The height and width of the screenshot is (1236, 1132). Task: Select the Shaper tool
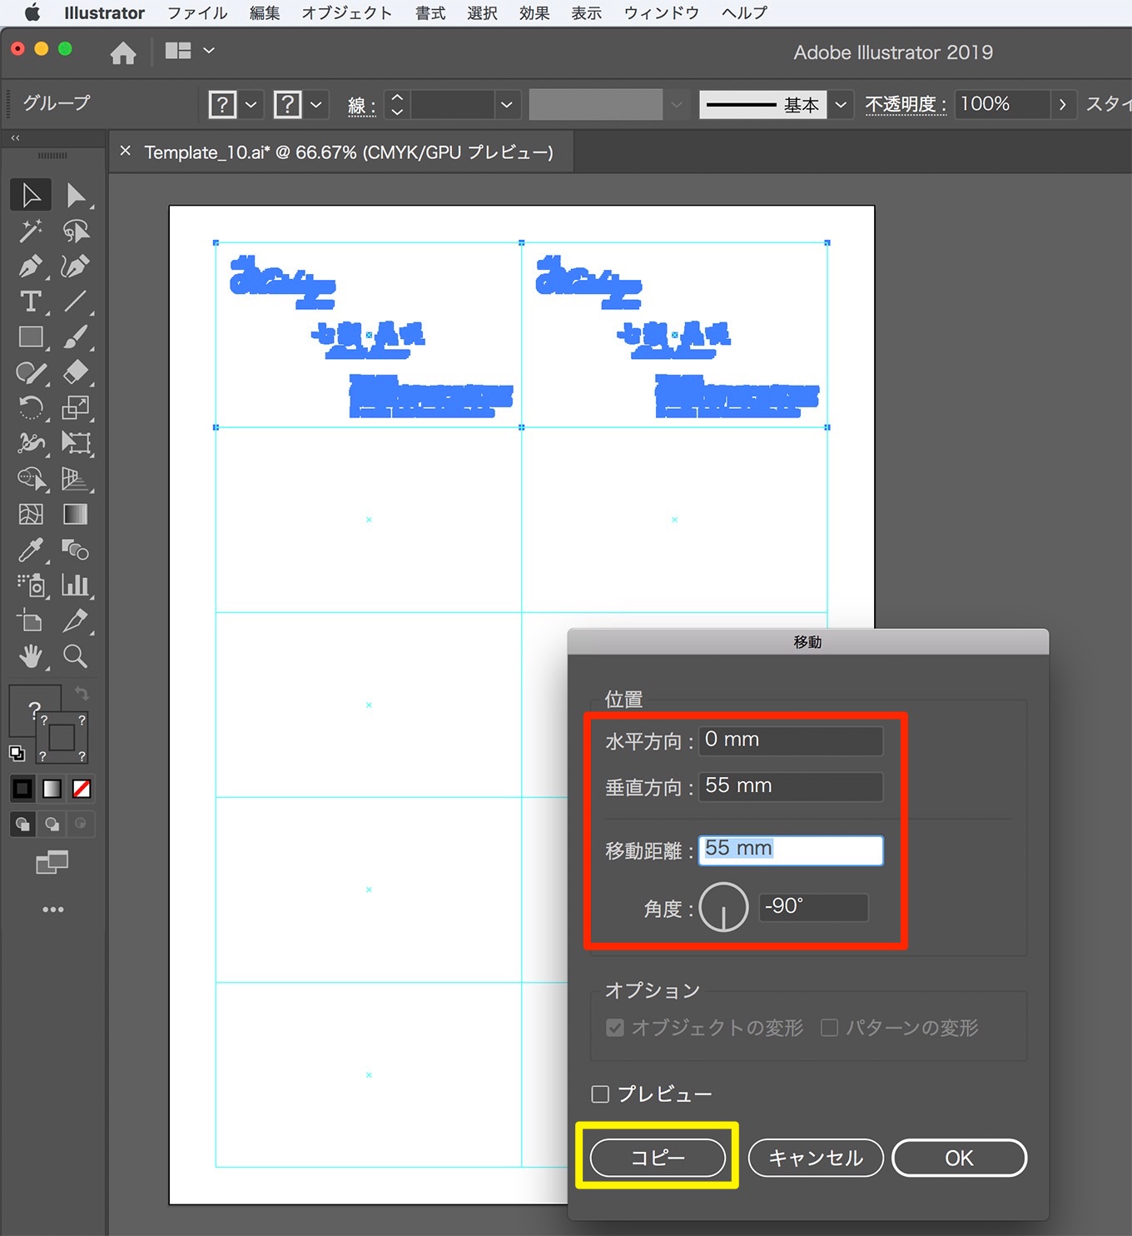[x=31, y=372]
